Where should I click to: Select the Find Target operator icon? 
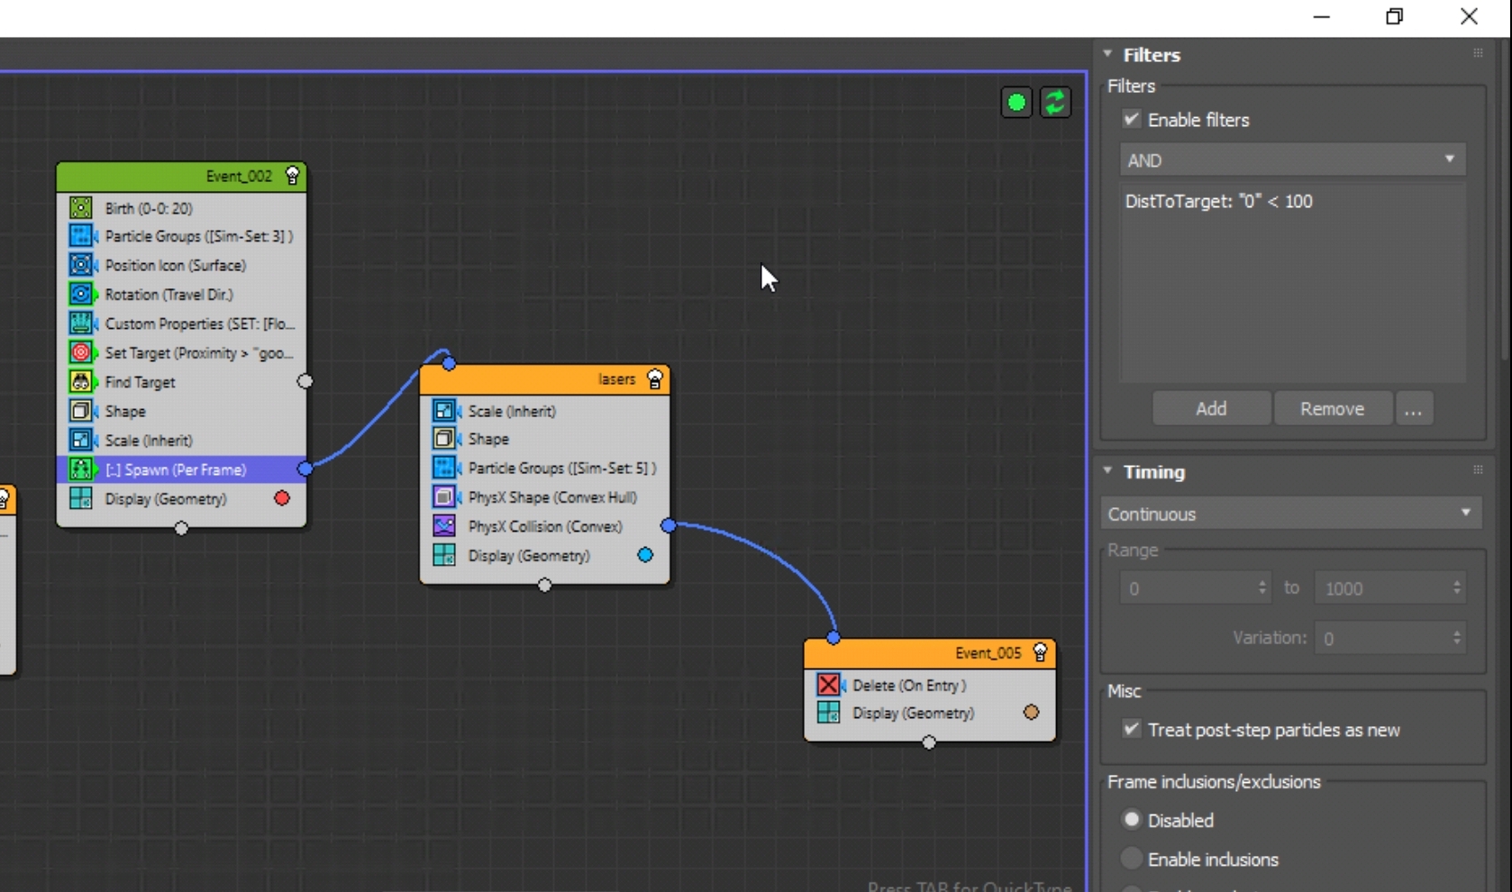(81, 382)
